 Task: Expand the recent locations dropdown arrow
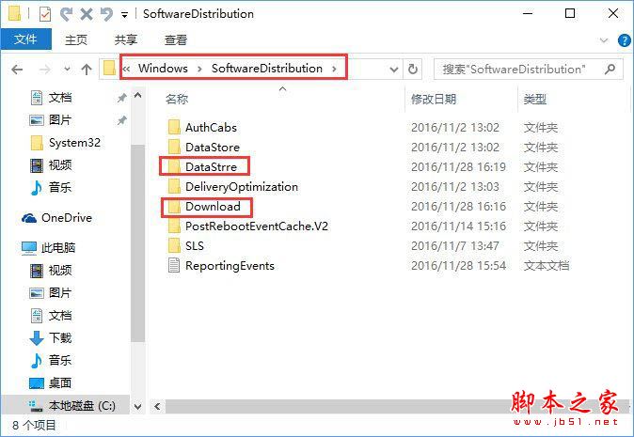coord(66,69)
